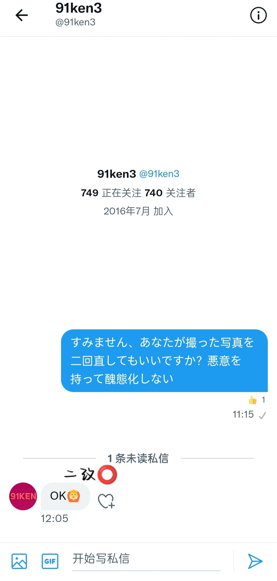Open the blue @91ken3 profile link
The image size is (277, 581).
click(x=159, y=174)
